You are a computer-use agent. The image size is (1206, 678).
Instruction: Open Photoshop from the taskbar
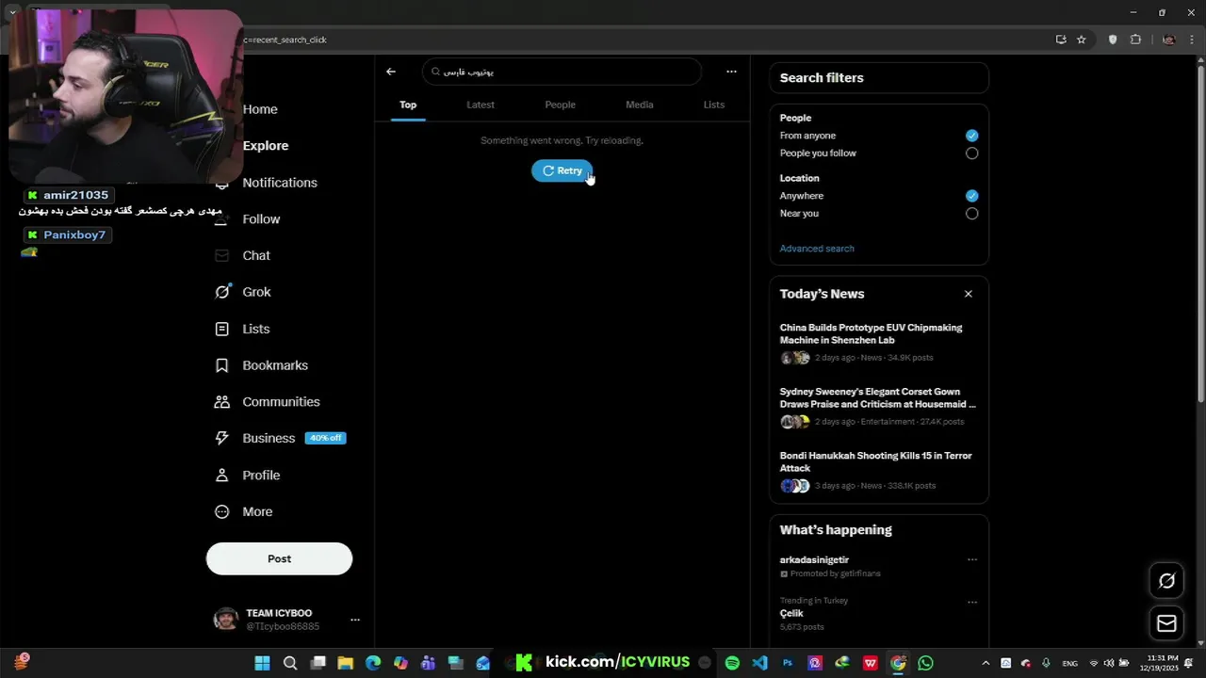[788, 663]
